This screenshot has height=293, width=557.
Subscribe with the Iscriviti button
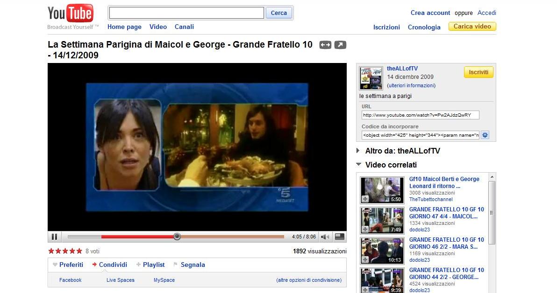478,72
